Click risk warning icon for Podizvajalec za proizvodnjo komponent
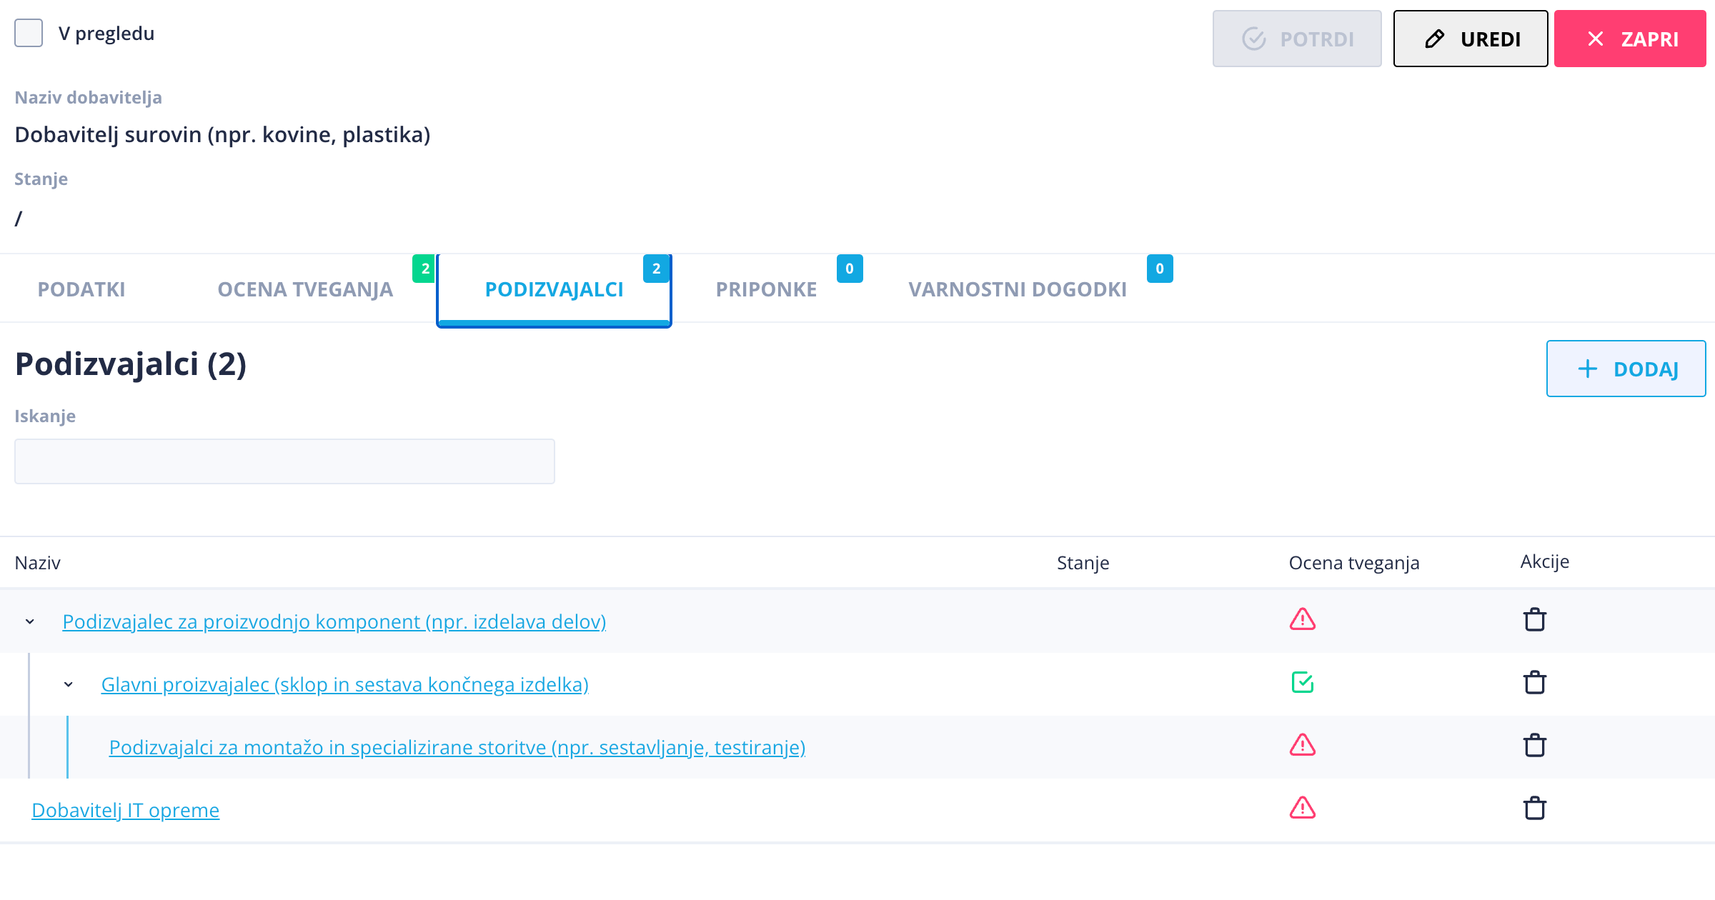 (1303, 619)
